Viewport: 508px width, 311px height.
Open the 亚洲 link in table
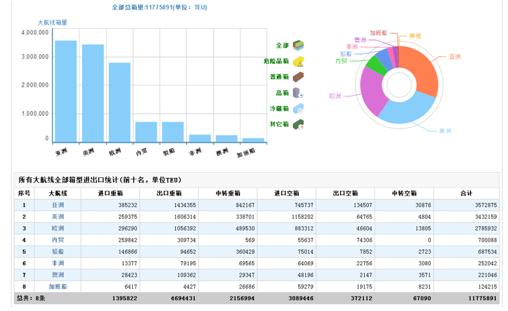point(58,205)
